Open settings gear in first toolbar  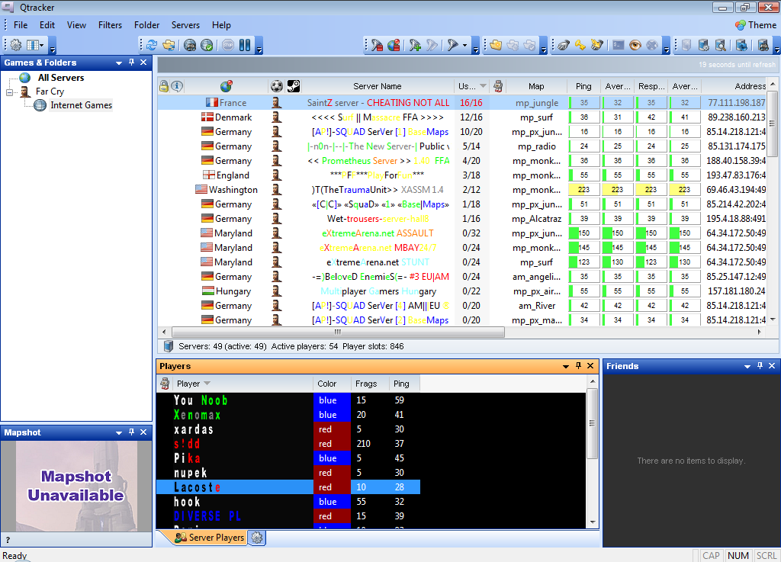point(16,45)
